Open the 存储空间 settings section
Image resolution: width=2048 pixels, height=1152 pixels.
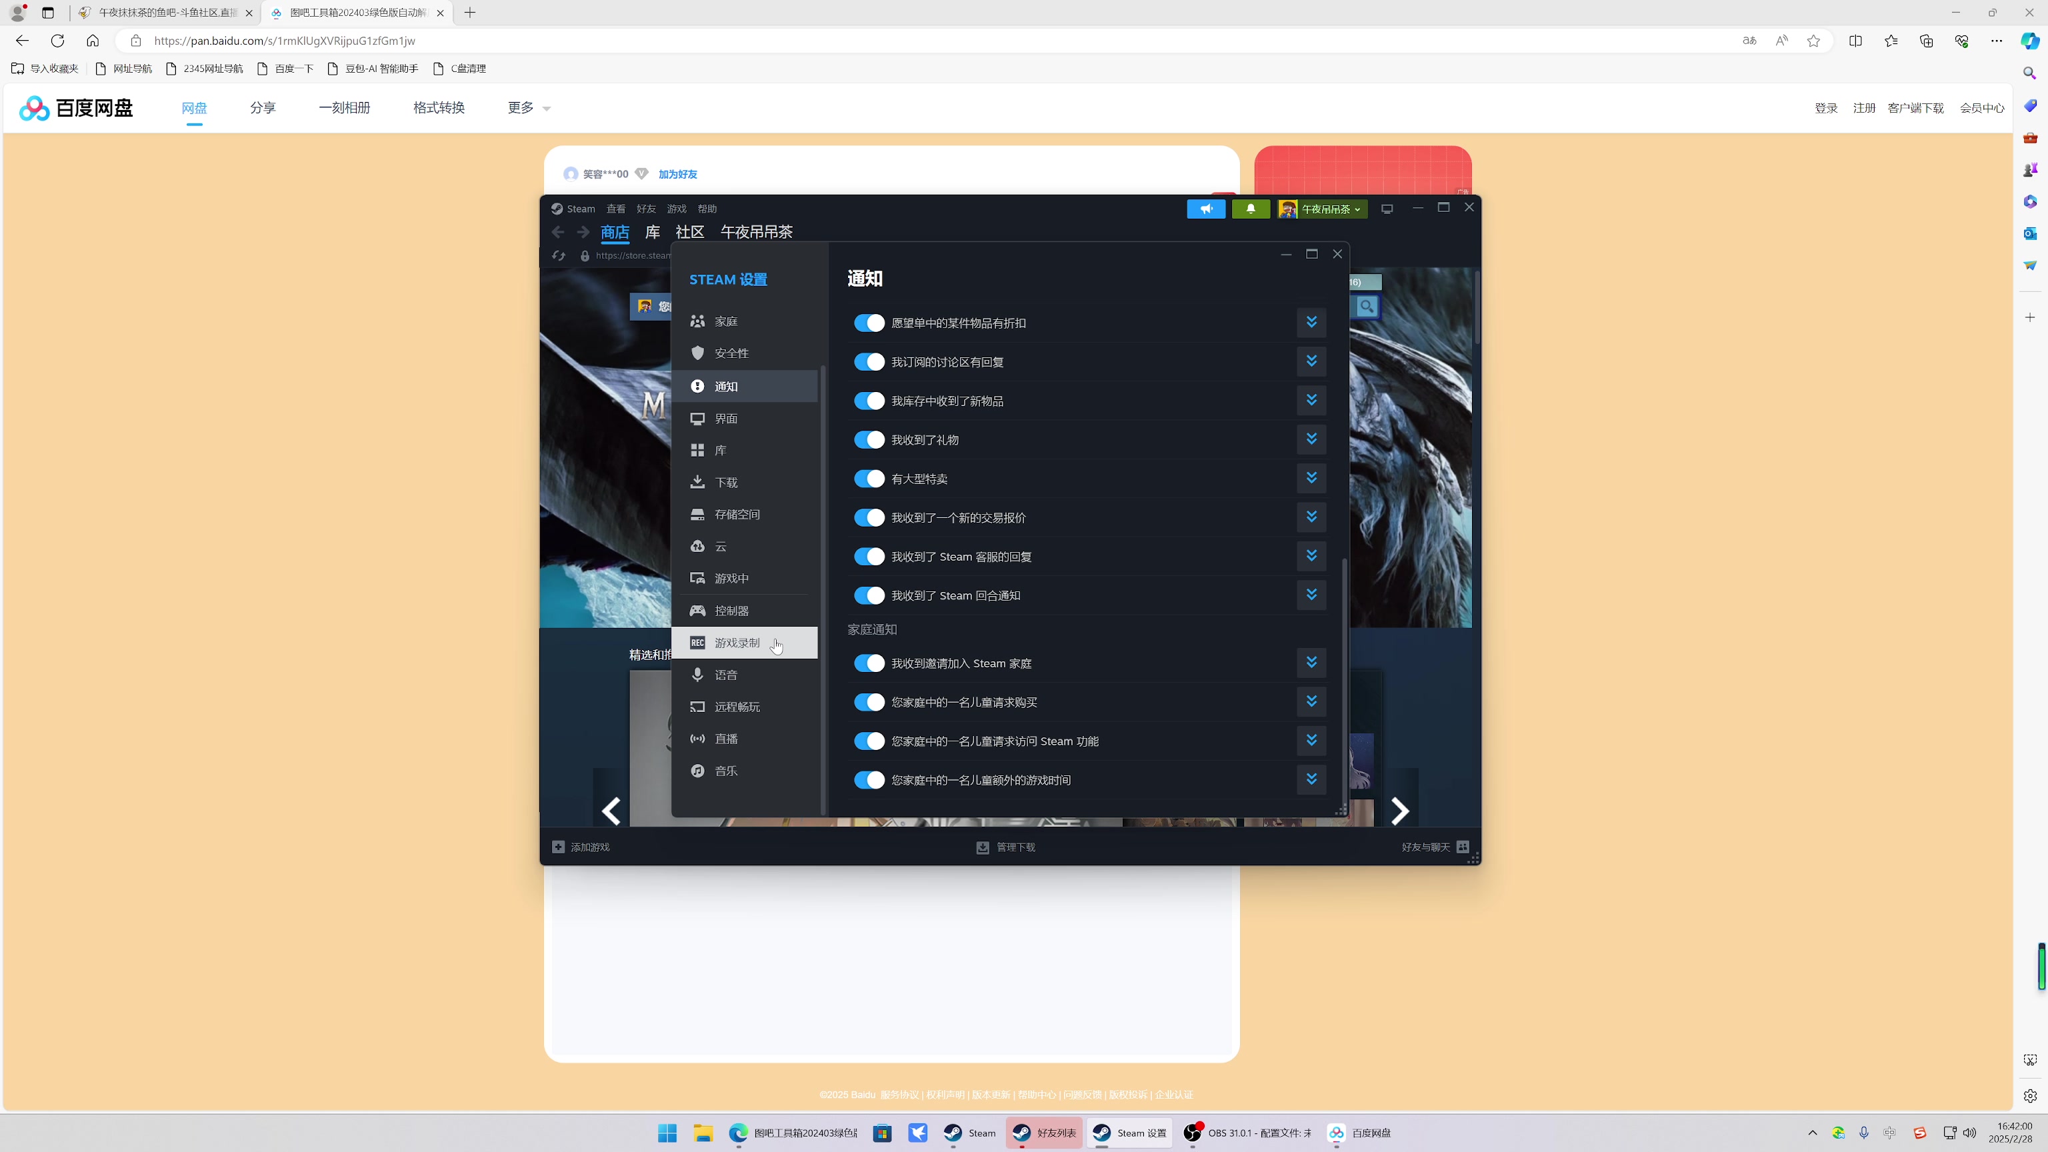pos(744,515)
